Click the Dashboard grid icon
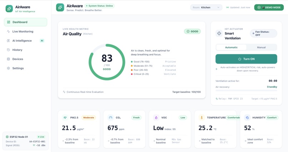288x152 pixels. 9,22
